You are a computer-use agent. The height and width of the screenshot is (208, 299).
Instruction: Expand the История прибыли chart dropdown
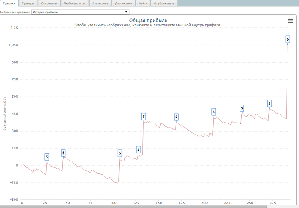pos(80,12)
